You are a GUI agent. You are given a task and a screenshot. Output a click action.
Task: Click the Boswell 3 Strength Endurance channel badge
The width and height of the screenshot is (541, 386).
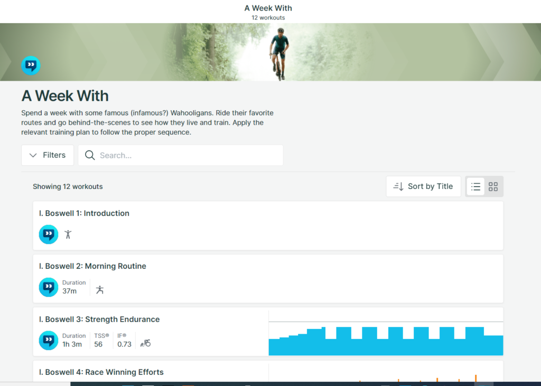pyautogui.click(x=48, y=341)
